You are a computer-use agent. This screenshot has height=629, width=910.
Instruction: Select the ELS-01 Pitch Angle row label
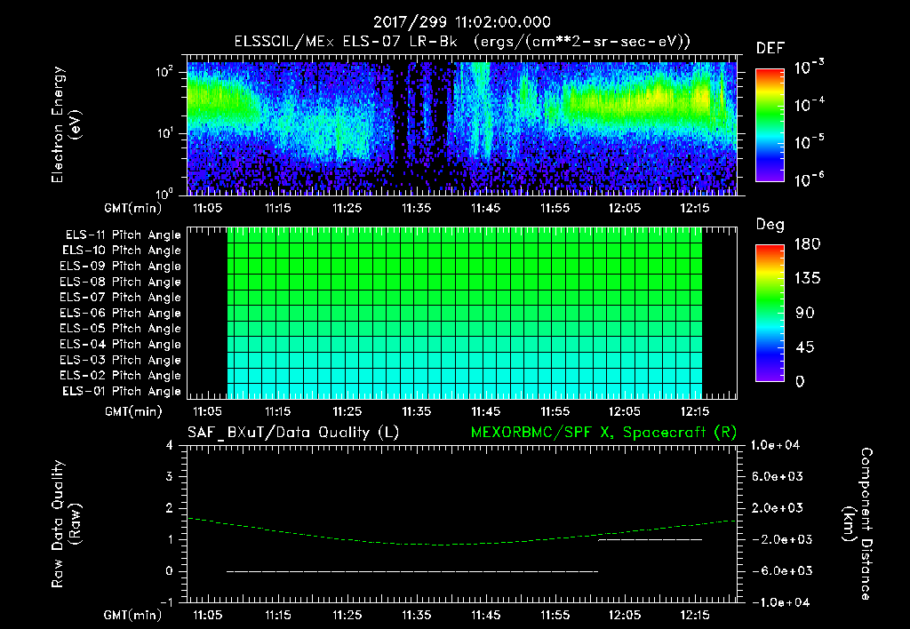pos(122,391)
